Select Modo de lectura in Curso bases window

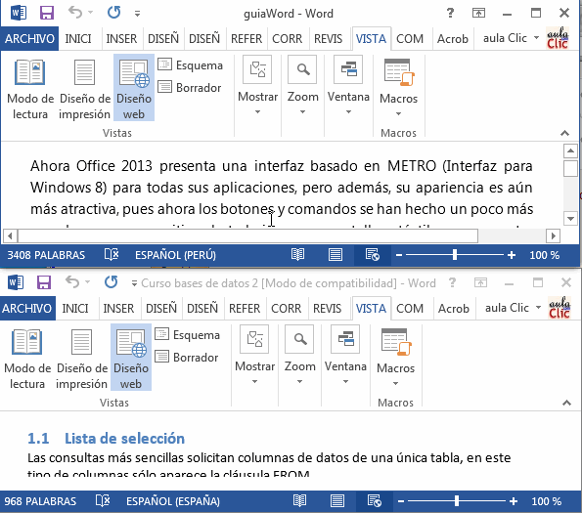27,359
